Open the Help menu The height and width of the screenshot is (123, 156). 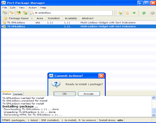tap(43, 7)
